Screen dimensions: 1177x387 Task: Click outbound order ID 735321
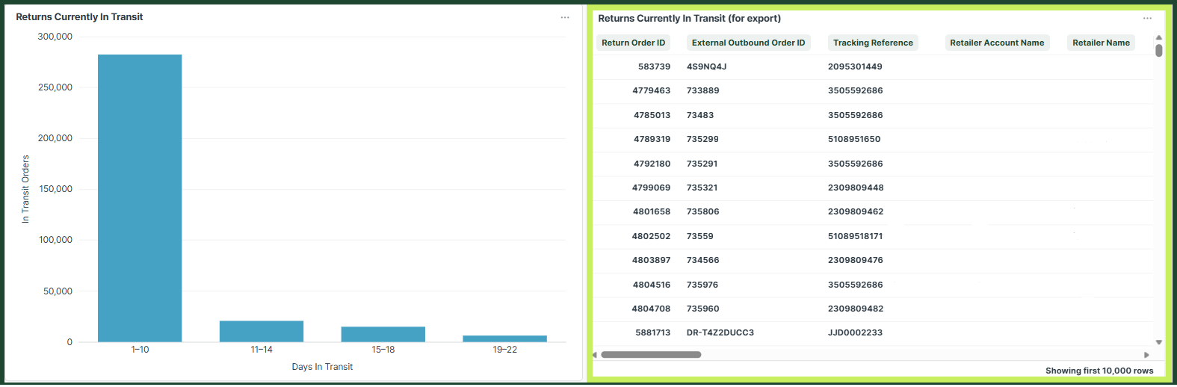tap(702, 188)
